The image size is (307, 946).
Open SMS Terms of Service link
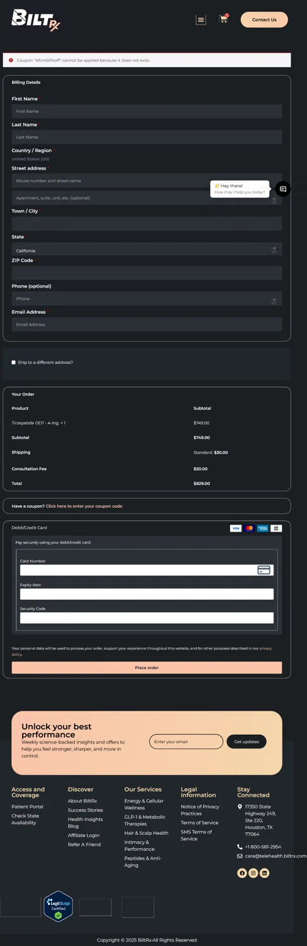[196, 835]
